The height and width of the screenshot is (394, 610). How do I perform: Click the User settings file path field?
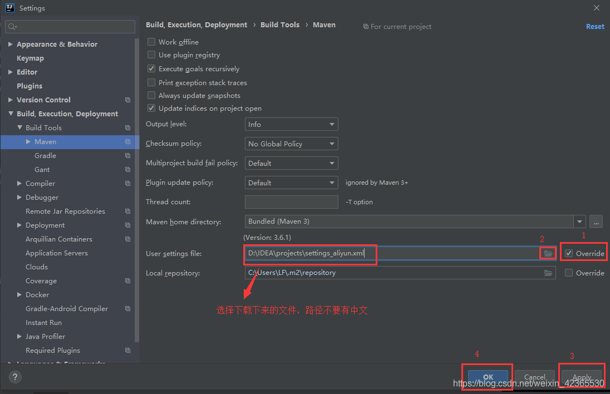coord(392,253)
